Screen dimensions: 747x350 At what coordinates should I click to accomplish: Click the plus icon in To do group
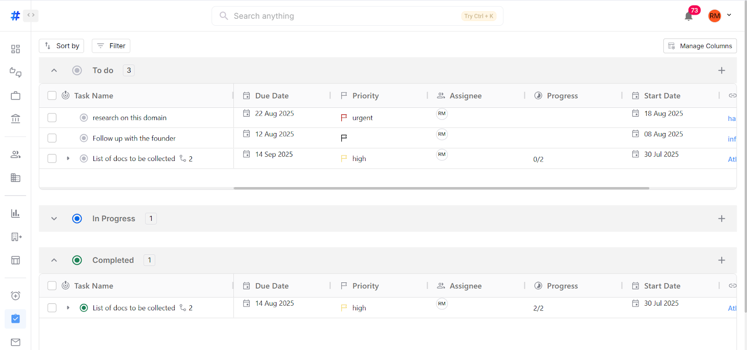click(x=721, y=70)
